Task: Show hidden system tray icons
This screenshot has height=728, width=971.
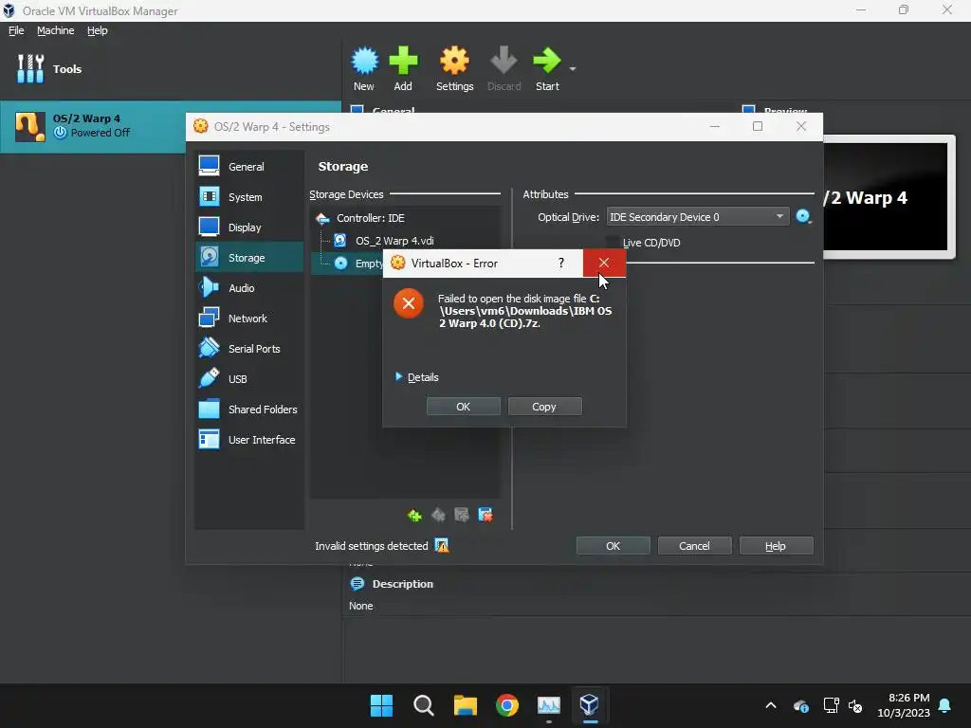Action: 771,705
